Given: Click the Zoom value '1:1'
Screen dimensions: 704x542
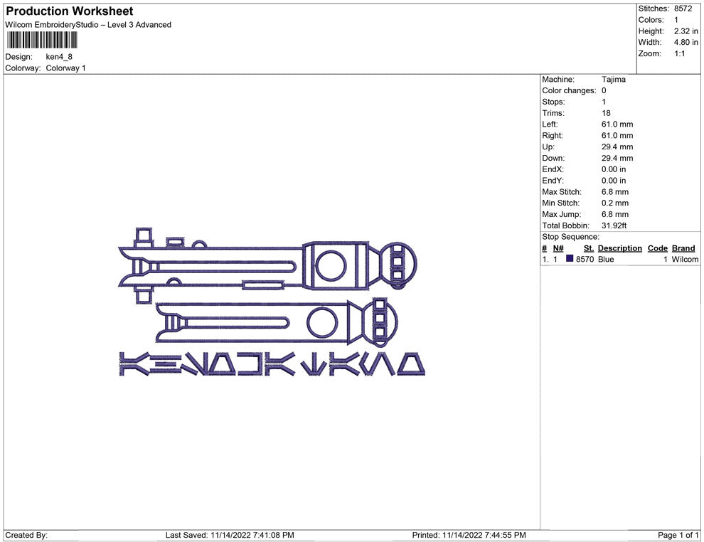Looking at the screenshot, I should pyautogui.click(x=679, y=53).
